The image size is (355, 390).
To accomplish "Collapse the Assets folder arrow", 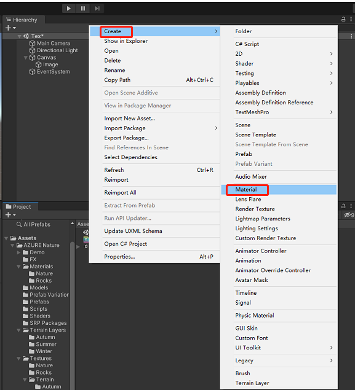I will (x=6, y=238).
